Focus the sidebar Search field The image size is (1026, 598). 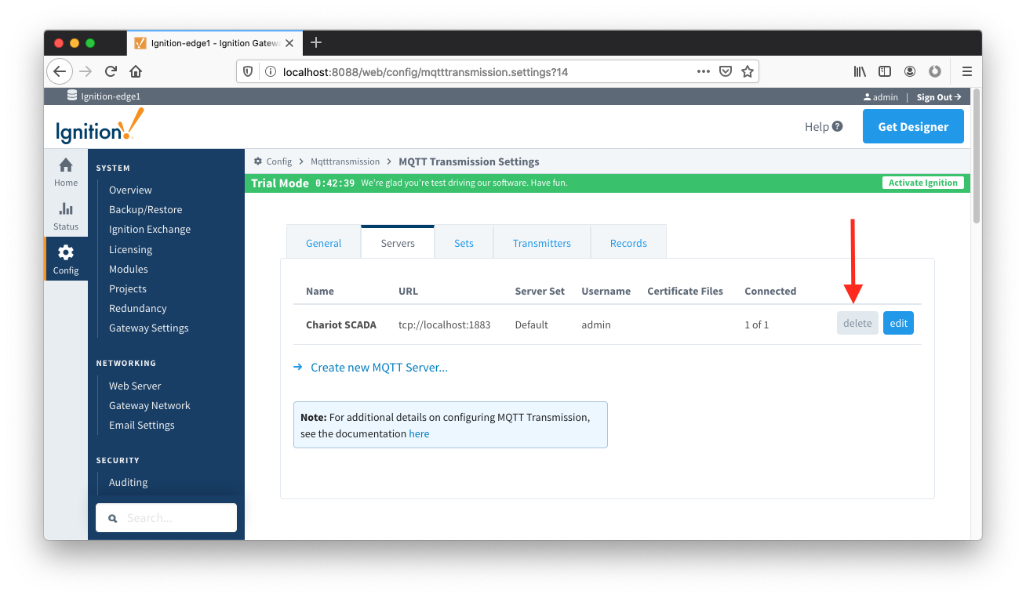pyautogui.click(x=166, y=518)
